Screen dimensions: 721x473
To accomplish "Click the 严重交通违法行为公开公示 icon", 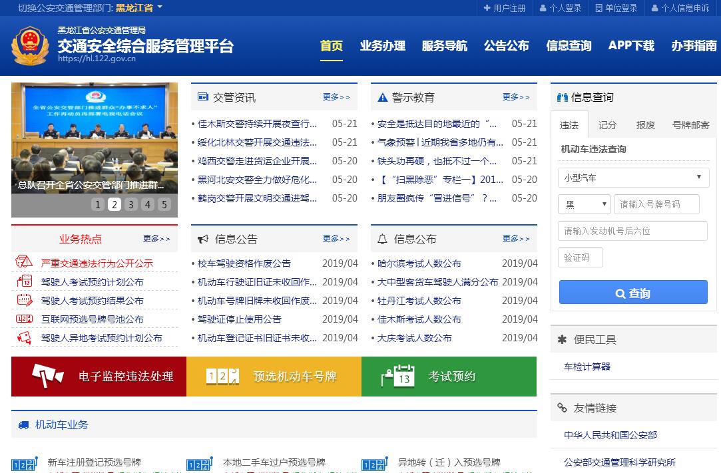I will (x=24, y=263).
